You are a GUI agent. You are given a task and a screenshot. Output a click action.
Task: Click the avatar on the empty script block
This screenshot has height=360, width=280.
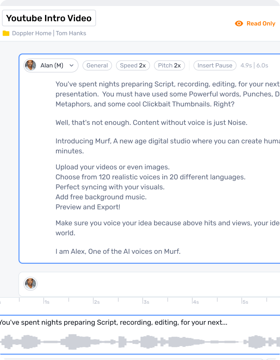[30, 284]
